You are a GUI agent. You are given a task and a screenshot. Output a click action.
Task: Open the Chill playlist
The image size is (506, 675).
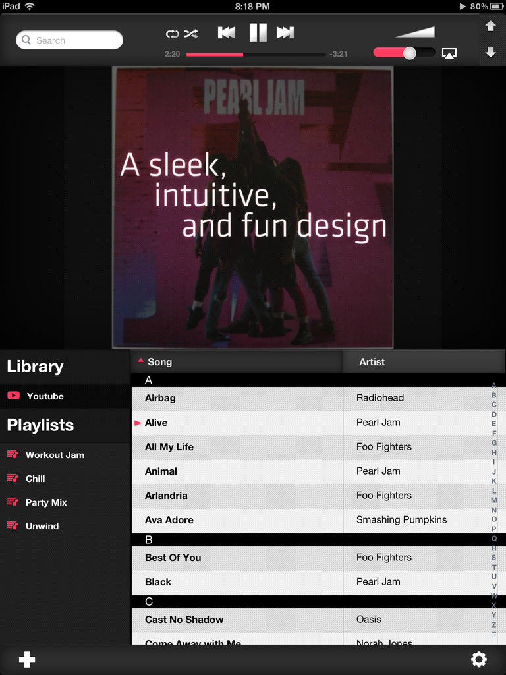pyautogui.click(x=65, y=479)
